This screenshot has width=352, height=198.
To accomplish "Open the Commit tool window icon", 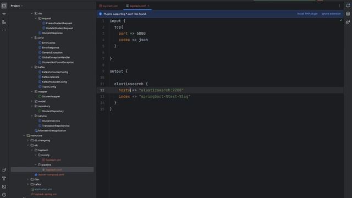I will pos(4,14).
